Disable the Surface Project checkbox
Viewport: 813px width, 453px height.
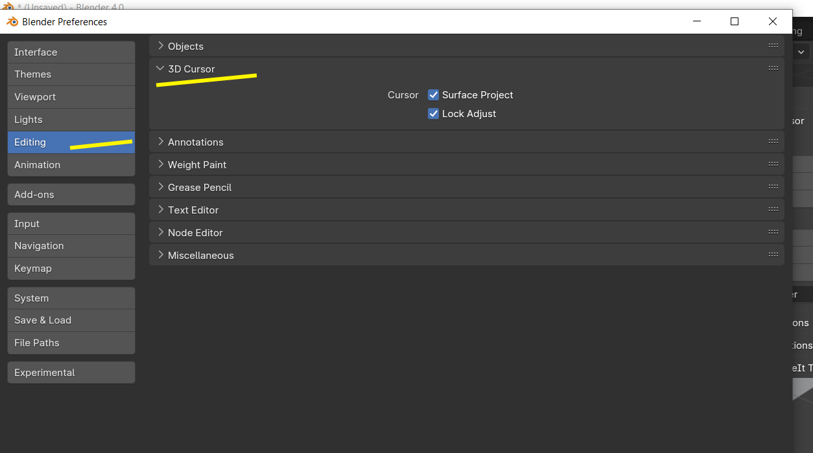pos(434,95)
